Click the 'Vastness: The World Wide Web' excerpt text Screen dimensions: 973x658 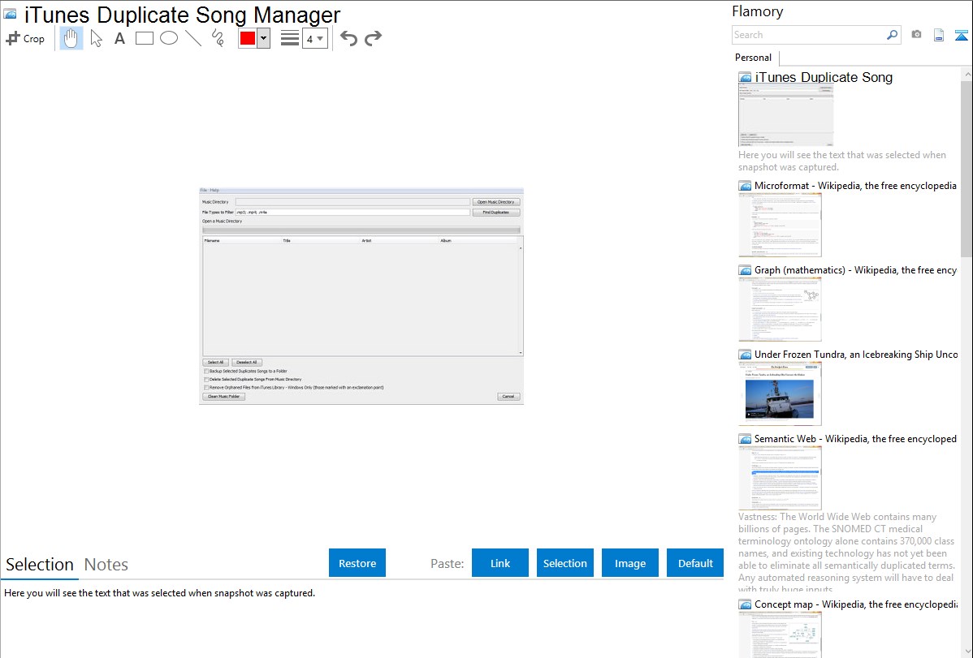tap(846, 553)
